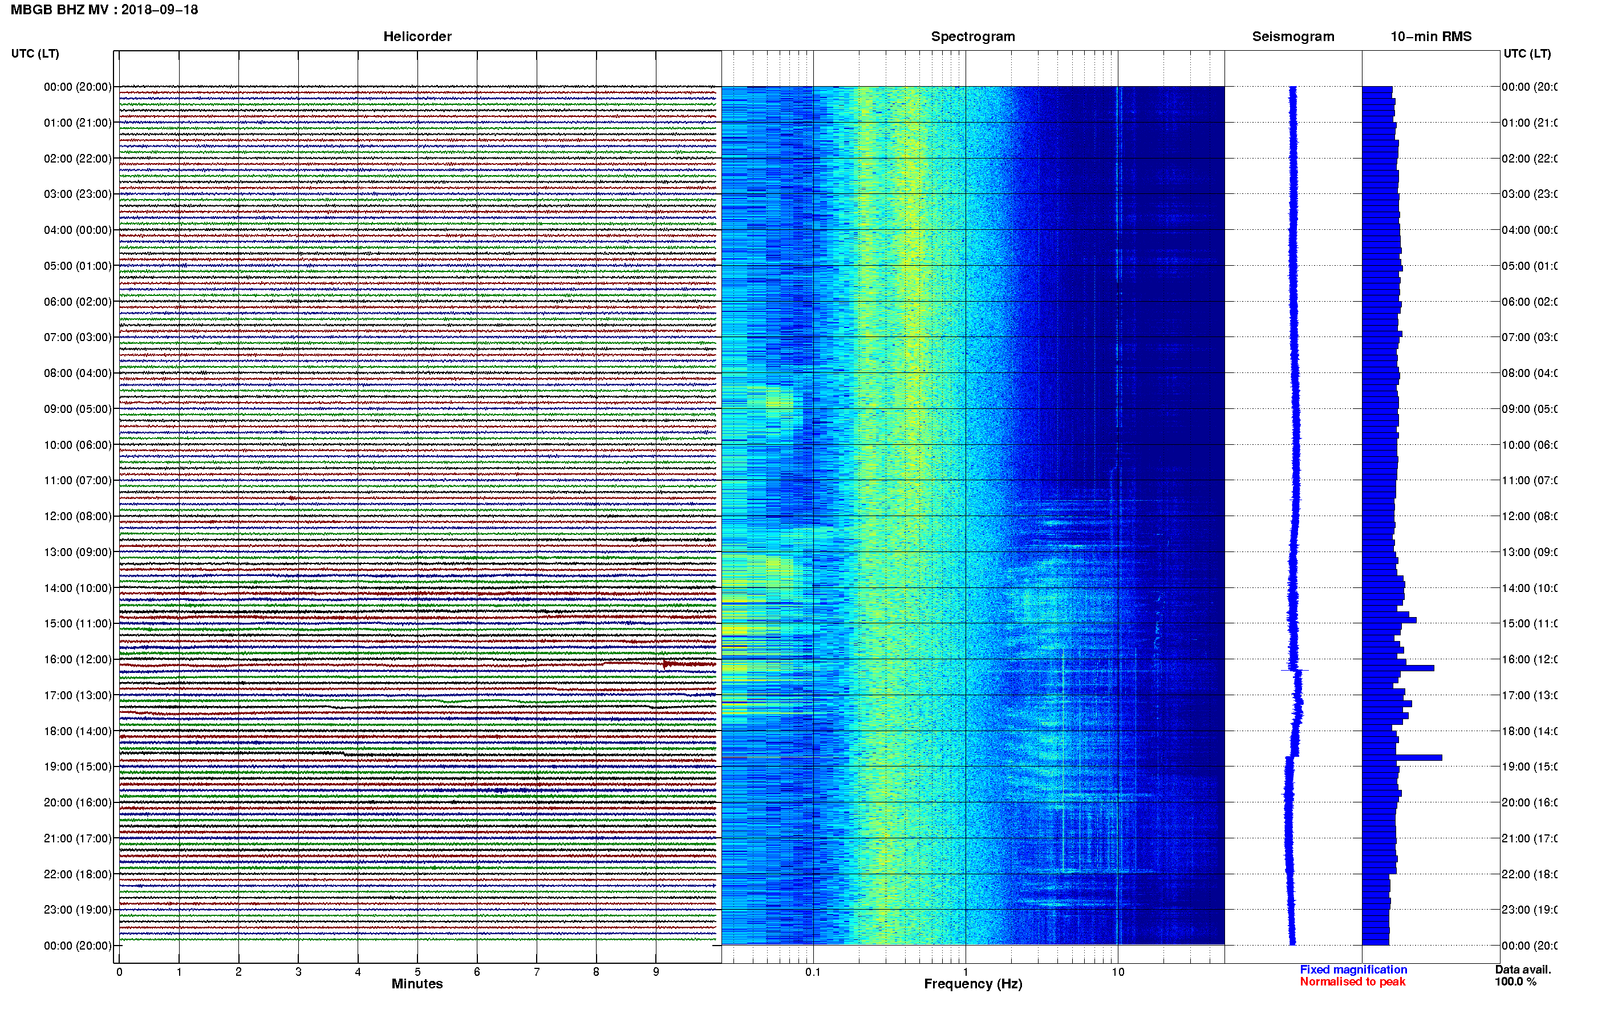Click the left 22:00 (18:00) time label
This screenshot has width=1622, height=1014.
(78, 874)
